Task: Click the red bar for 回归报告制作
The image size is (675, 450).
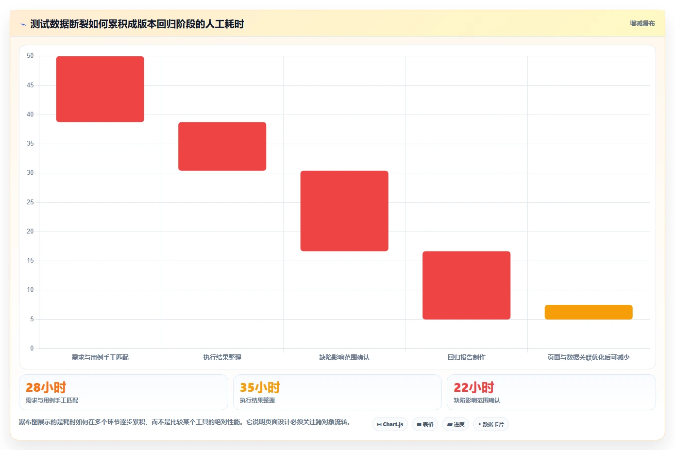Action: click(466, 285)
